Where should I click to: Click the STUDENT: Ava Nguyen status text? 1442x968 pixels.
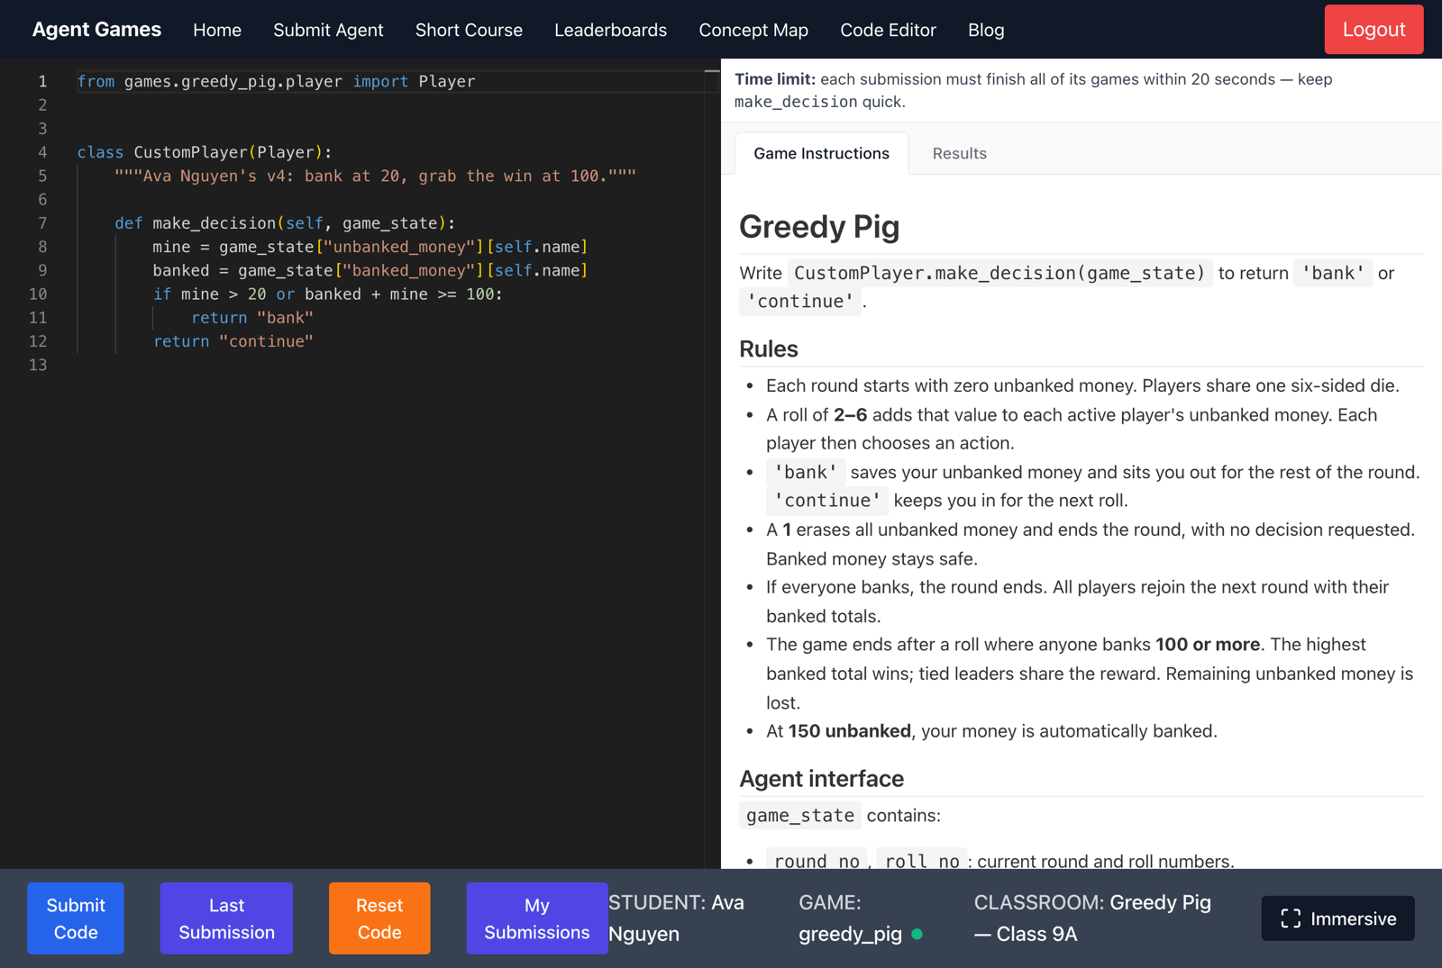point(676,918)
